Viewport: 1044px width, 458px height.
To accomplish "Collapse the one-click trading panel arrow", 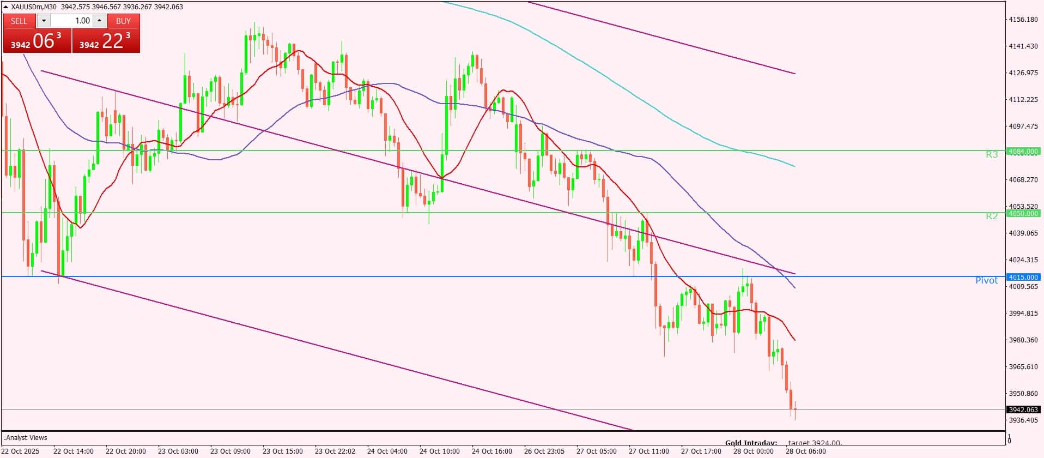I will [x=6, y=7].
